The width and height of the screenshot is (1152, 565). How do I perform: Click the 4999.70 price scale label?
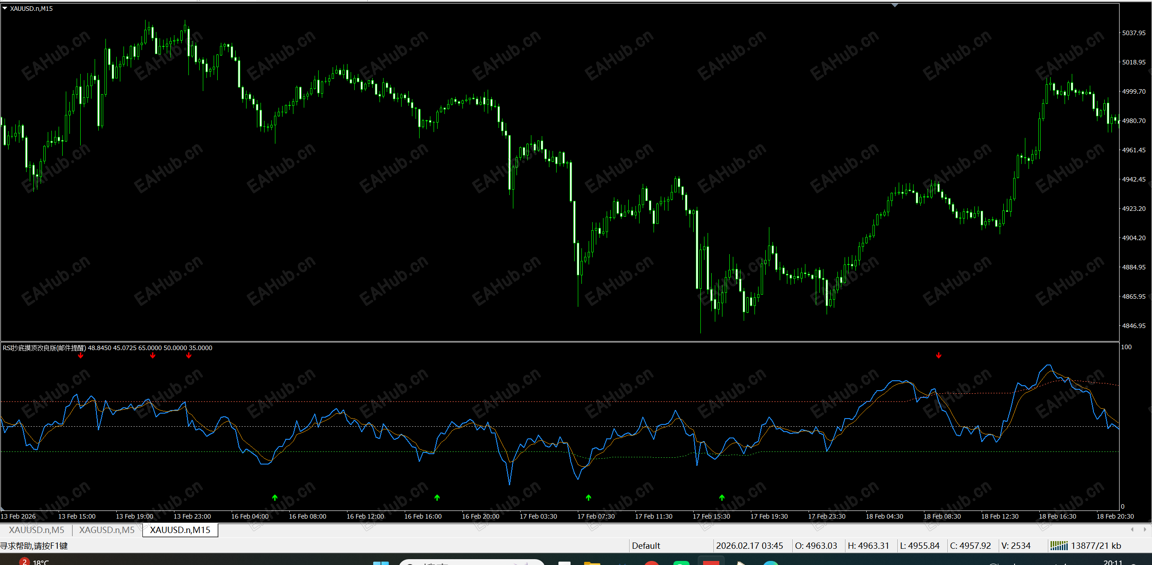1134,91
